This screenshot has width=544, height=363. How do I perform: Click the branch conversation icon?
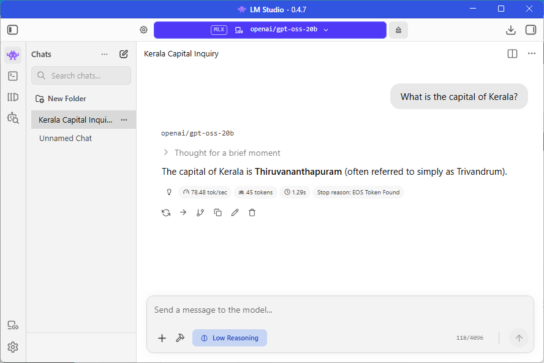coord(200,213)
